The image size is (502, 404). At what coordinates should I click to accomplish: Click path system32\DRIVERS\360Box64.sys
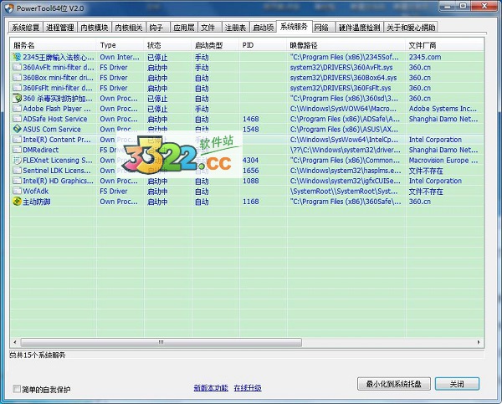[343, 78]
